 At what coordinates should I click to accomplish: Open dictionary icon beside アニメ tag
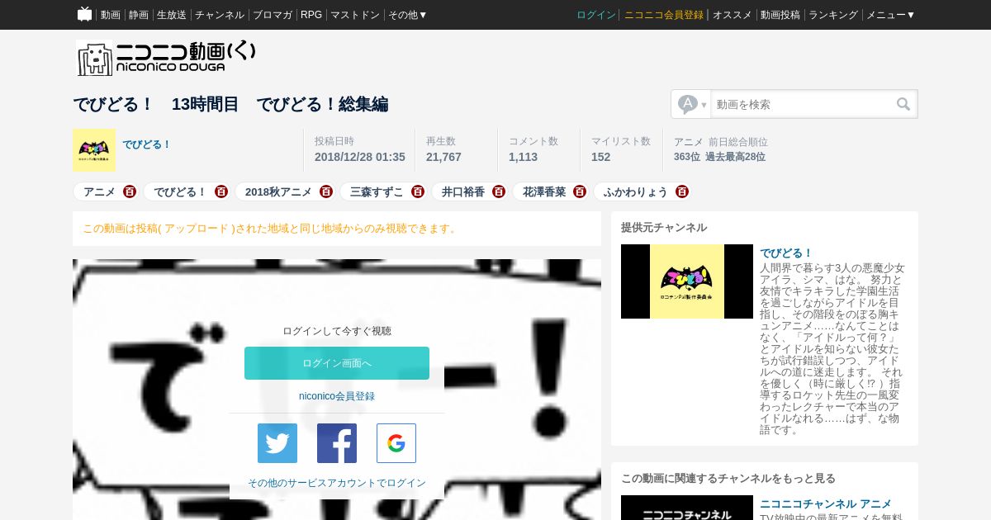coord(130,191)
